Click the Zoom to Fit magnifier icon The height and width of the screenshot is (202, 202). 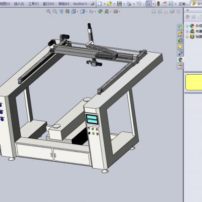pyautogui.click(x=48, y=12)
